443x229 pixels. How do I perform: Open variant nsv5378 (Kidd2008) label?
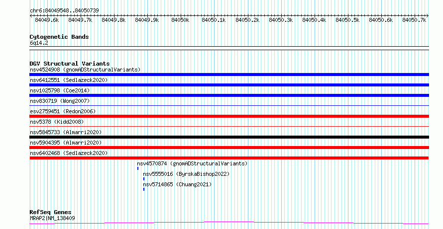coord(57,122)
